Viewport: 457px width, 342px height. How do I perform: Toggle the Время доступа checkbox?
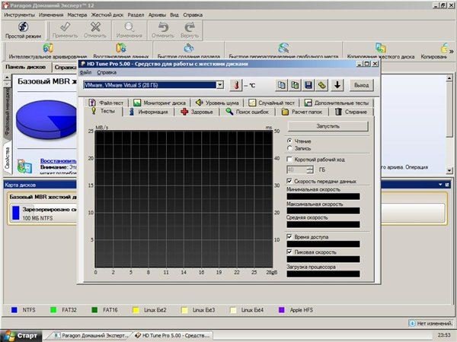pyautogui.click(x=289, y=236)
